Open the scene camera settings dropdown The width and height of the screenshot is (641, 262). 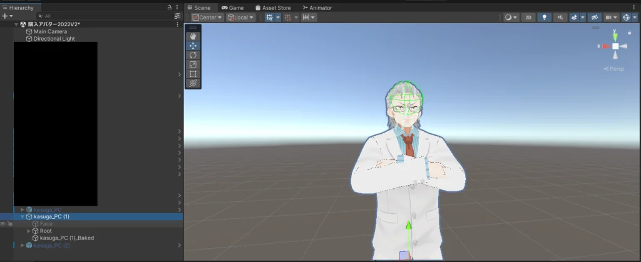pyautogui.click(x=611, y=17)
